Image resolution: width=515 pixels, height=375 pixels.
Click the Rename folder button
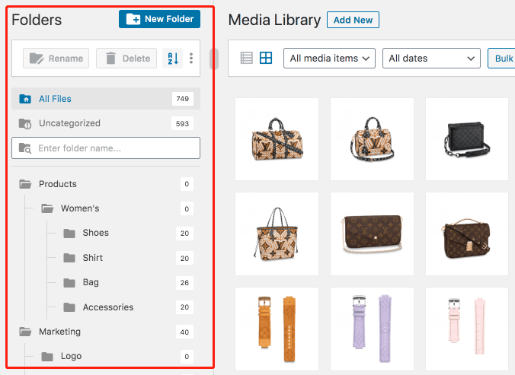point(56,59)
